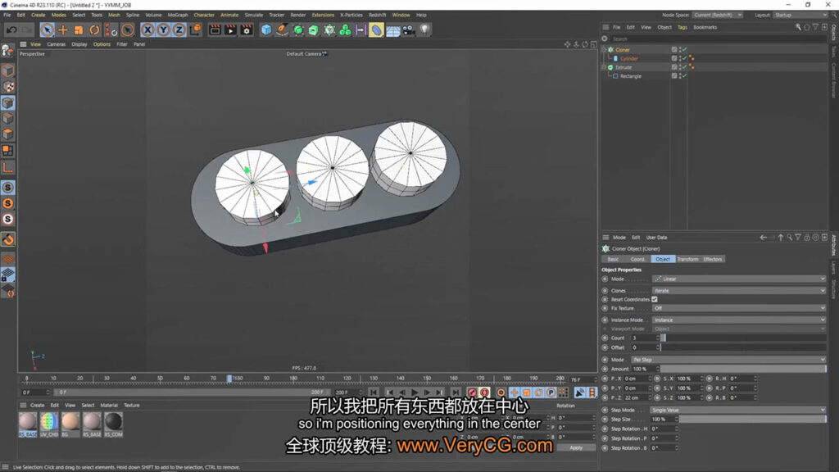This screenshot has height=472, width=839.
Task: Open the Node Space dropdown
Action: coord(718,15)
